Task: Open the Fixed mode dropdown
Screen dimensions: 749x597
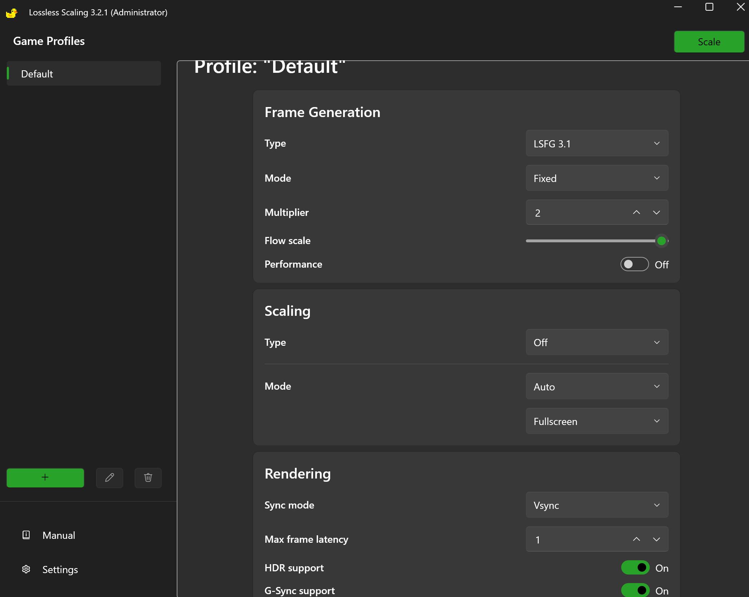Action: point(597,178)
